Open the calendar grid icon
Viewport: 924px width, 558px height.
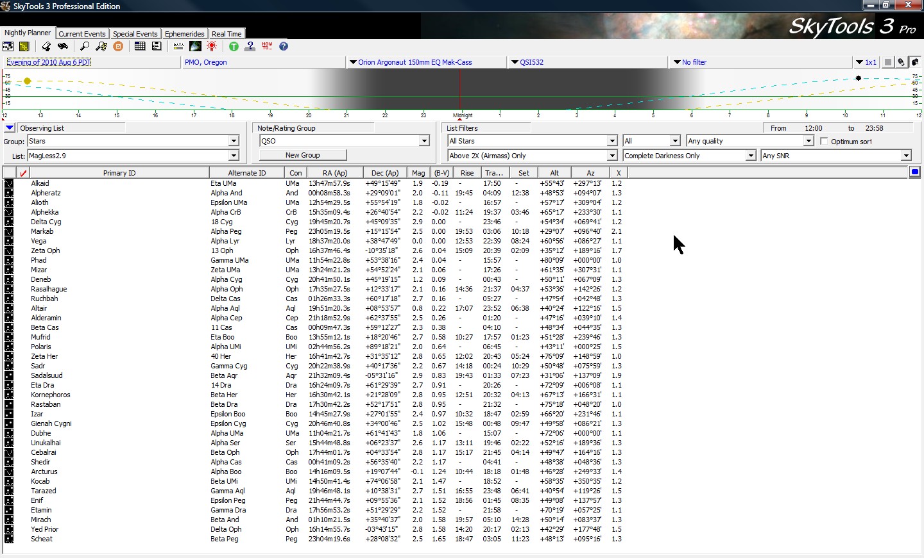(140, 46)
